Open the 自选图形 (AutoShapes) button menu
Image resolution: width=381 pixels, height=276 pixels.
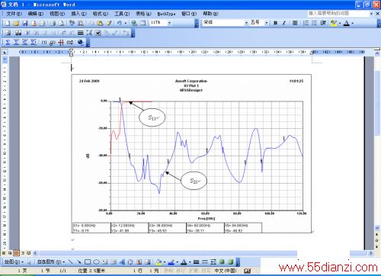click(x=51, y=262)
